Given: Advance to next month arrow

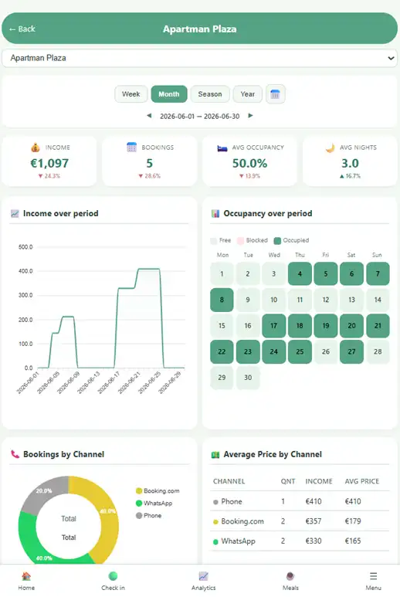Looking at the screenshot, I should click(250, 116).
